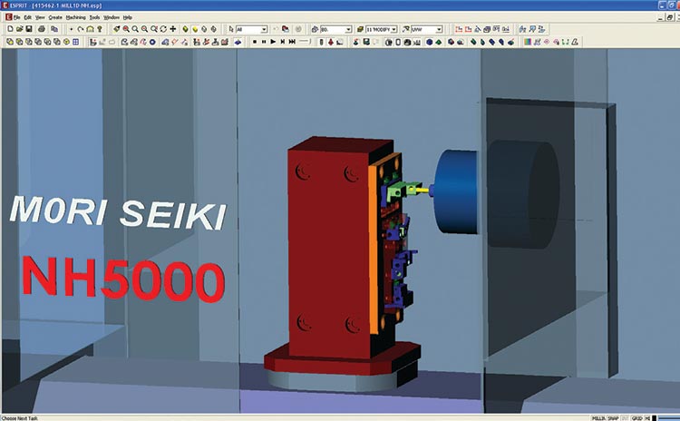The width and height of the screenshot is (680, 421).
Task: Click the blue sphere solid icon
Action: click(x=429, y=42)
